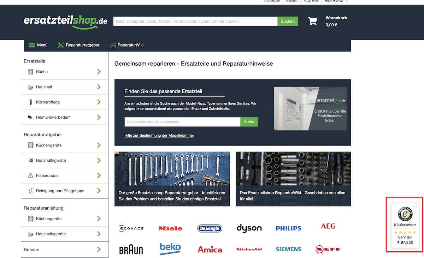Click the Reinigung und Pflegetipps icon
This screenshot has width=424, height=258.
point(30,191)
